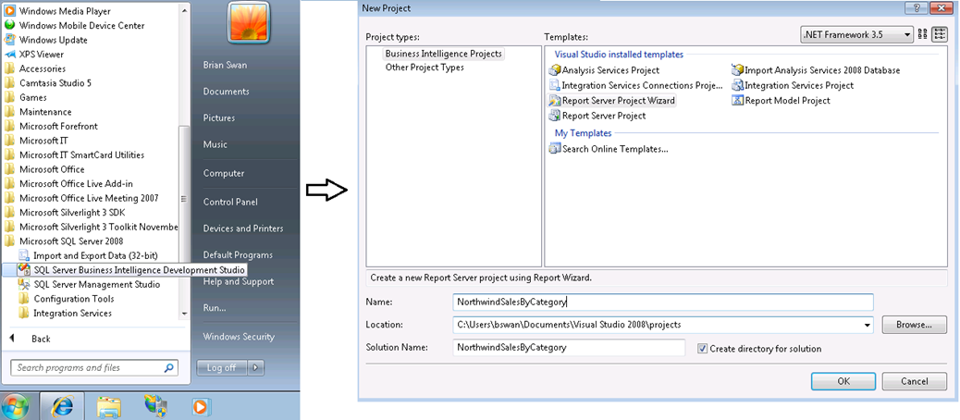Image resolution: width=960 pixels, height=420 pixels.
Task: Open Internet Explorer on the taskbar
Action: tap(62, 405)
